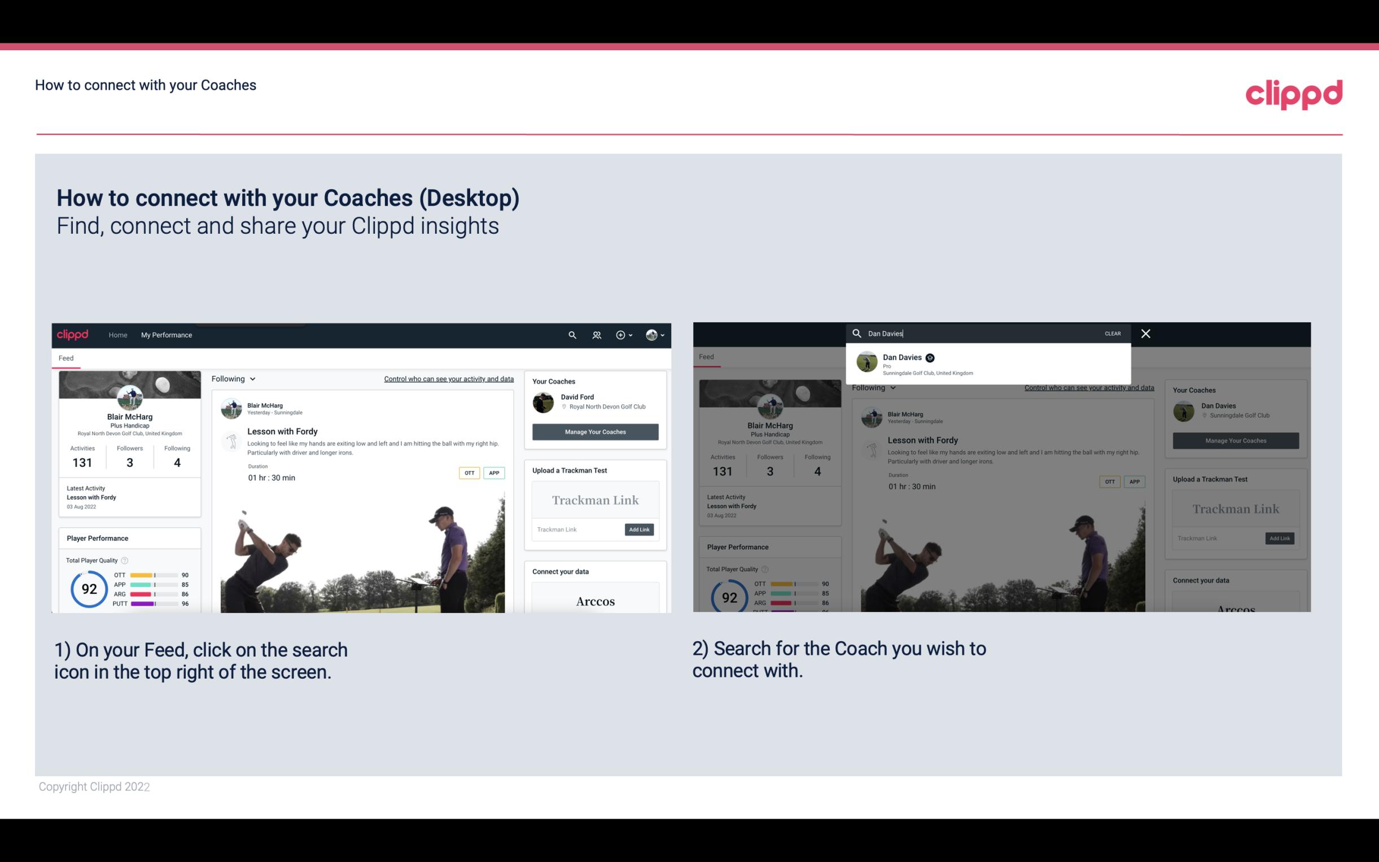Click the Manage Your Coaches button
1379x862 pixels.
(x=595, y=431)
